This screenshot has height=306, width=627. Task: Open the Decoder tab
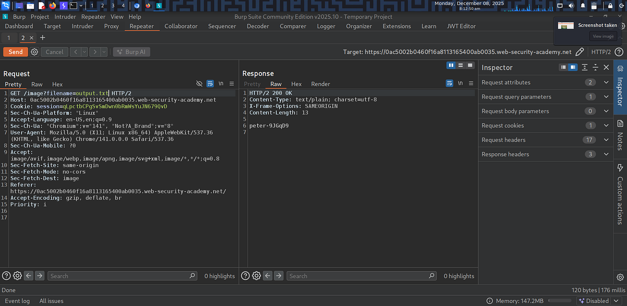pyautogui.click(x=258, y=26)
